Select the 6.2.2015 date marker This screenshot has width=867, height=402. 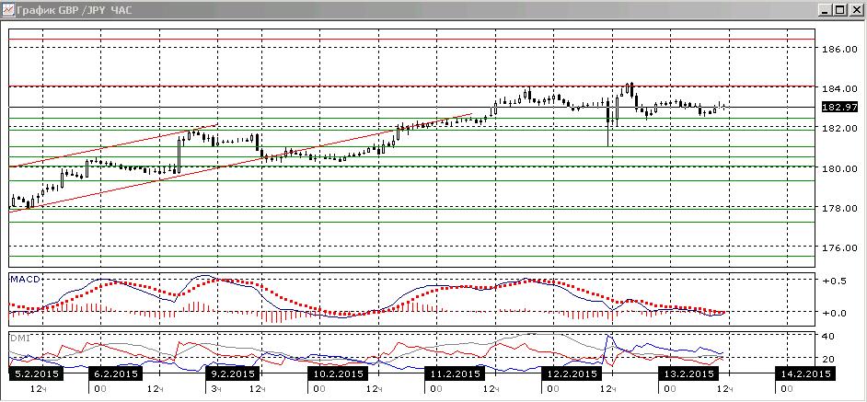click(x=116, y=373)
